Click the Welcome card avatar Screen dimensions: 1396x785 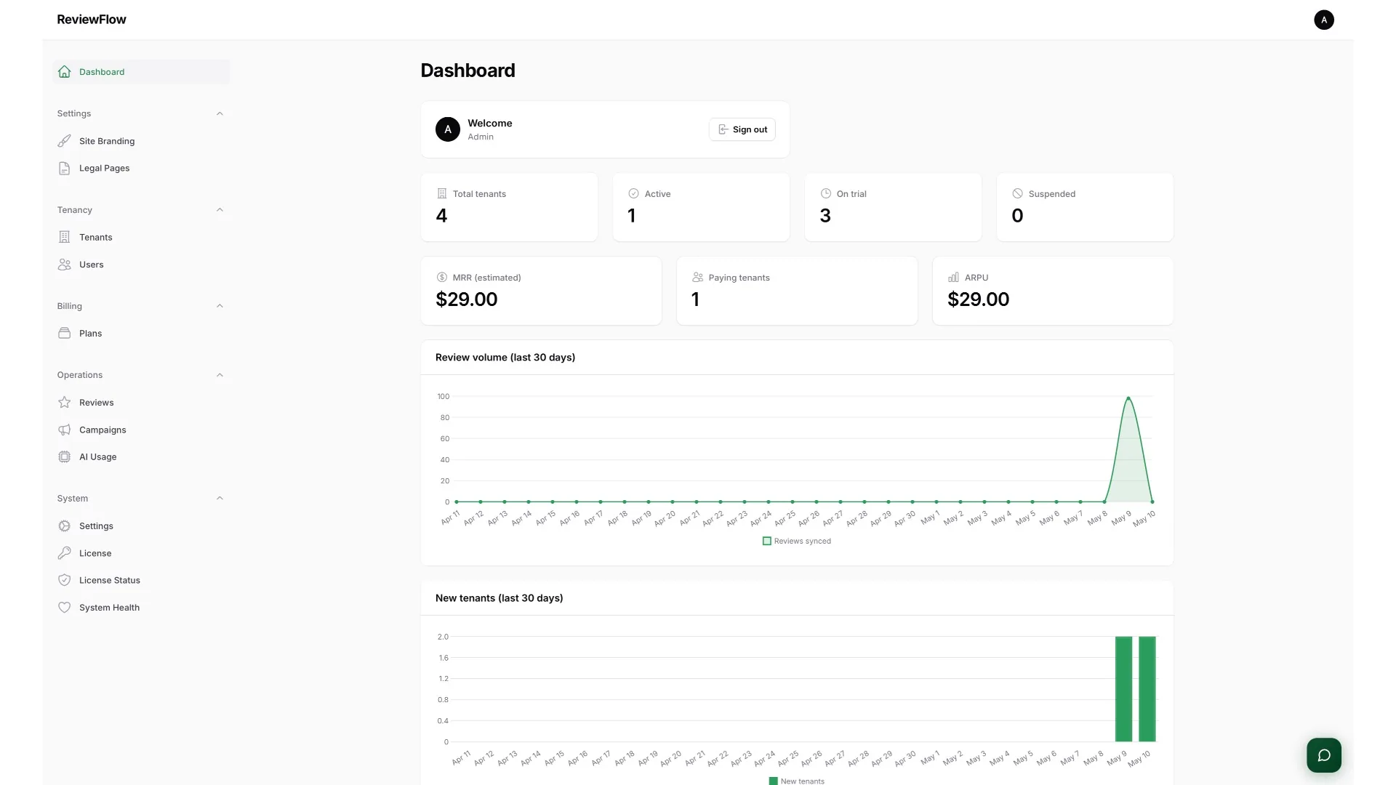448,129
